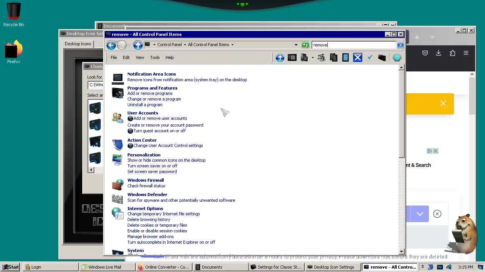The height and width of the screenshot is (272, 485).
Task: Click 'Create or remove your account password'
Action: point(165,125)
